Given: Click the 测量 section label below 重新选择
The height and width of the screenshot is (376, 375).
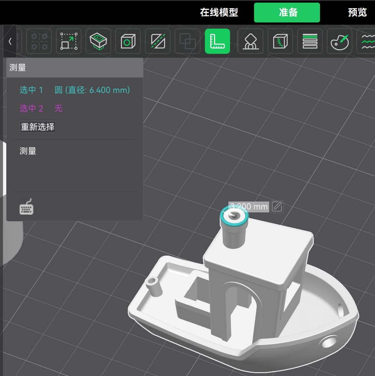Looking at the screenshot, I should pyautogui.click(x=28, y=151).
